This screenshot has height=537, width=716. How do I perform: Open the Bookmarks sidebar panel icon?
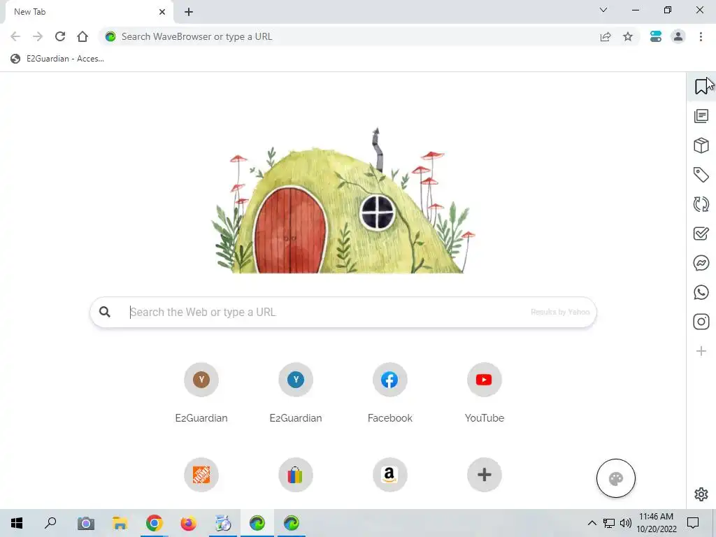(x=701, y=86)
